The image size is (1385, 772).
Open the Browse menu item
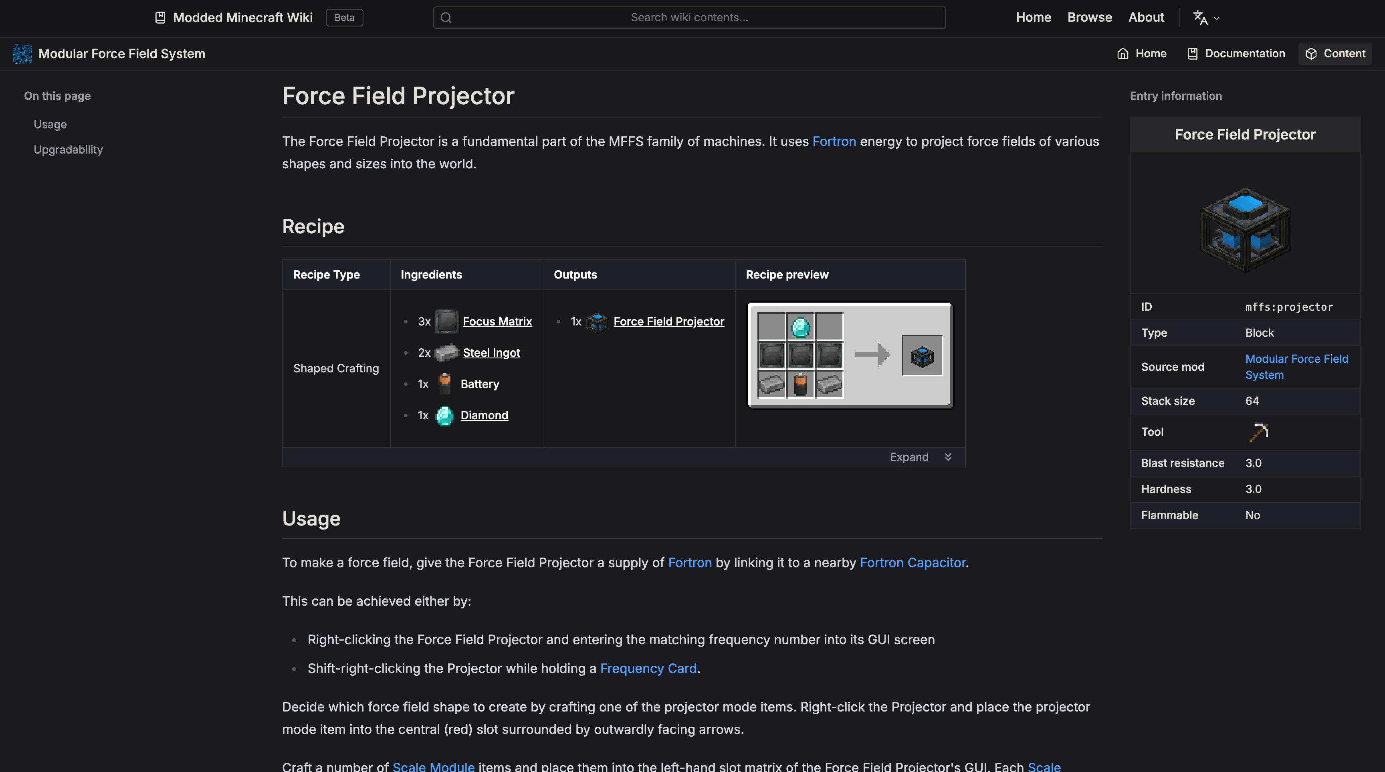(1090, 17)
